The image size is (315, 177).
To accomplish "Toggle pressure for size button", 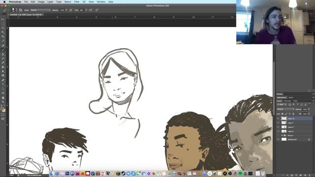I will (x=96, y=10).
